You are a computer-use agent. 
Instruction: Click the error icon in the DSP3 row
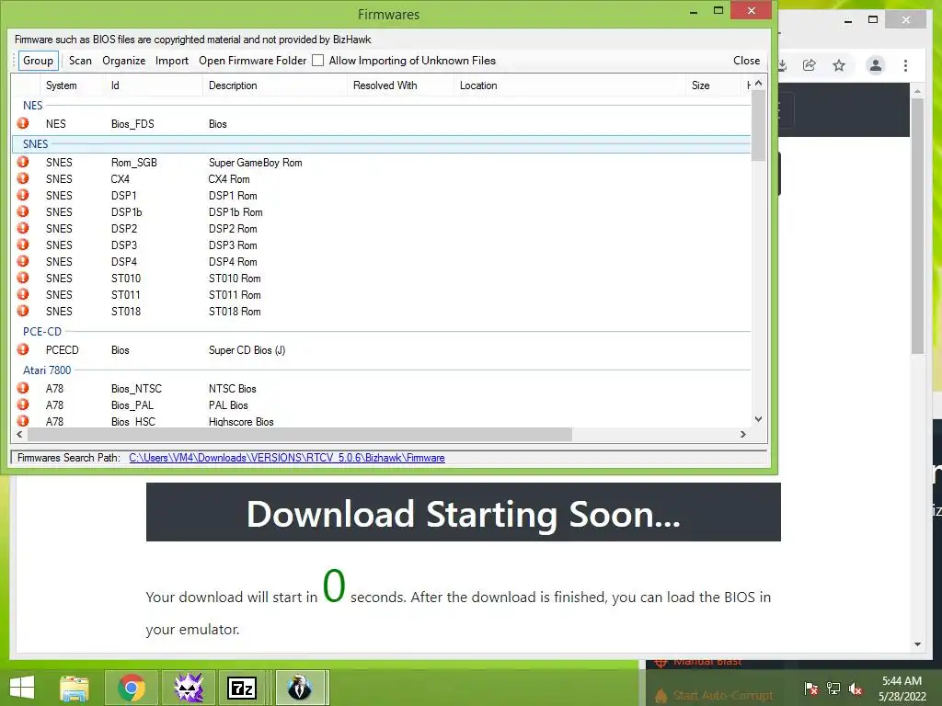pyautogui.click(x=23, y=245)
